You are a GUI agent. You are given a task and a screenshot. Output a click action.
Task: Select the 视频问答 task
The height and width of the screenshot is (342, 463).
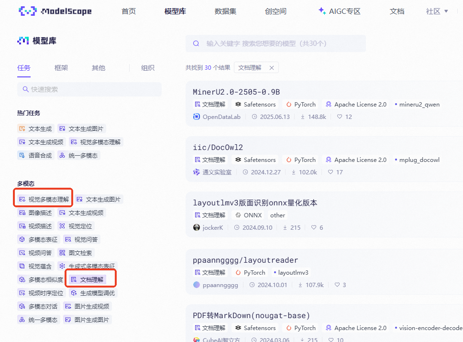[x=35, y=253]
